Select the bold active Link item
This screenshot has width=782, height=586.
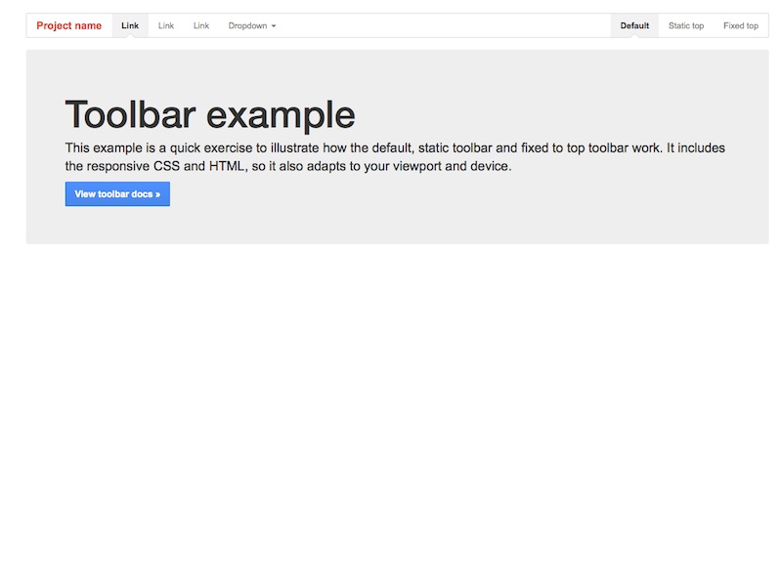(130, 25)
